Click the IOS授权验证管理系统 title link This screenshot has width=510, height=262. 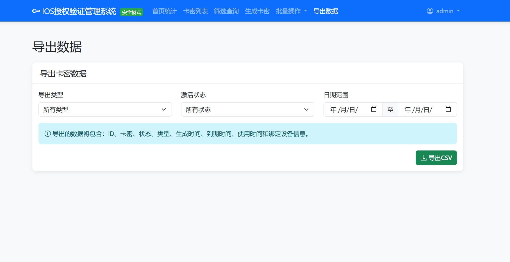click(x=79, y=11)
